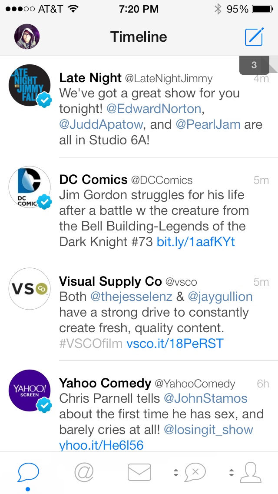Open the Timeline tab speech bubble
This screenshot has width=278, height=494.
click(28, 471)
